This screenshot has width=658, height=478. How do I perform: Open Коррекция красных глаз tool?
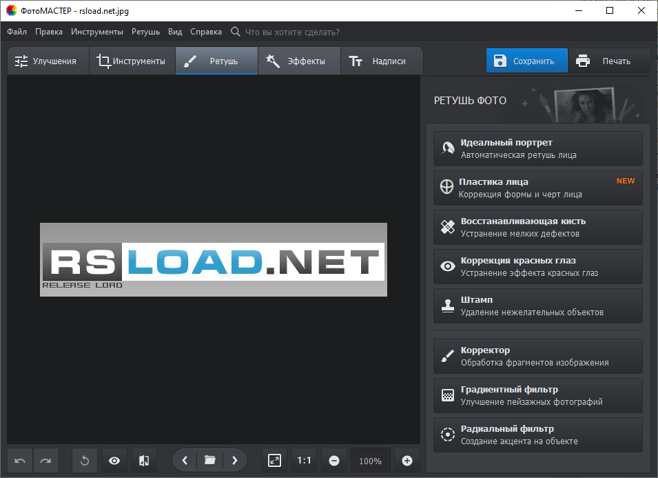[537, 266]
